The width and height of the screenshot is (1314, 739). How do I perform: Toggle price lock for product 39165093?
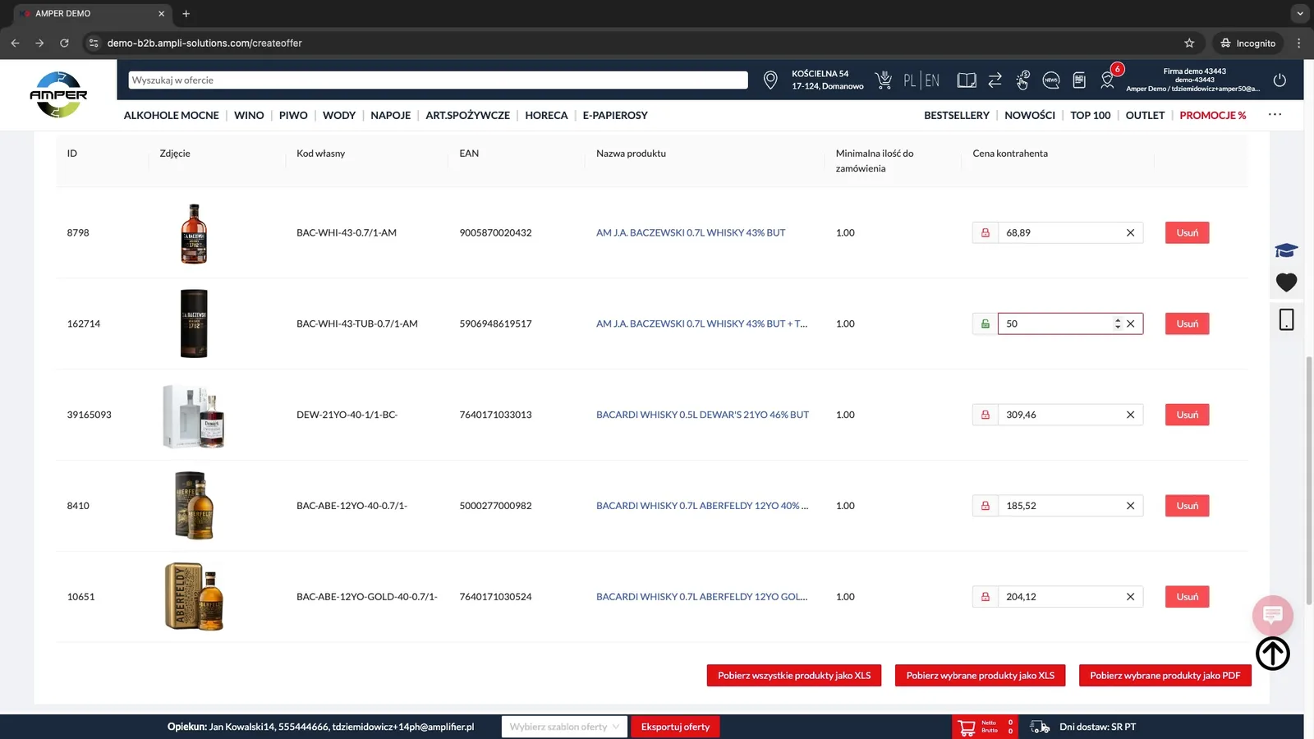click(x=985, y=415)
